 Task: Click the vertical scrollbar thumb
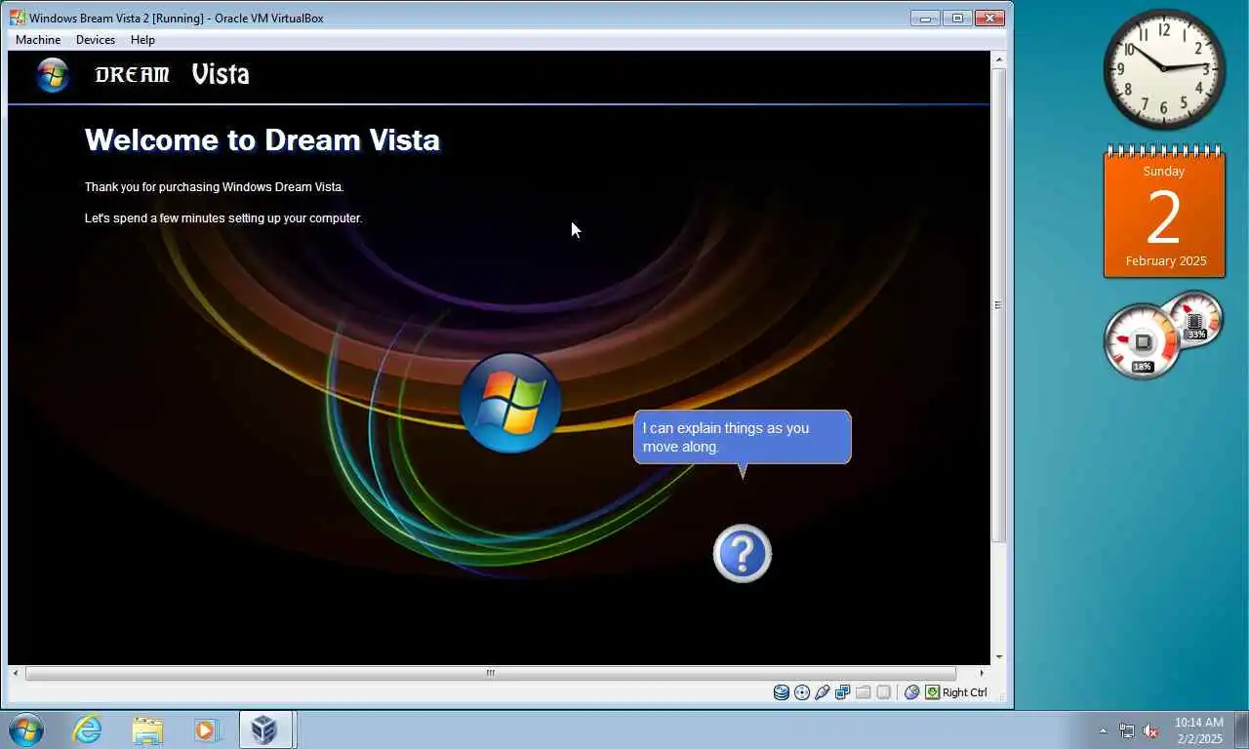(x=998, y=304)
